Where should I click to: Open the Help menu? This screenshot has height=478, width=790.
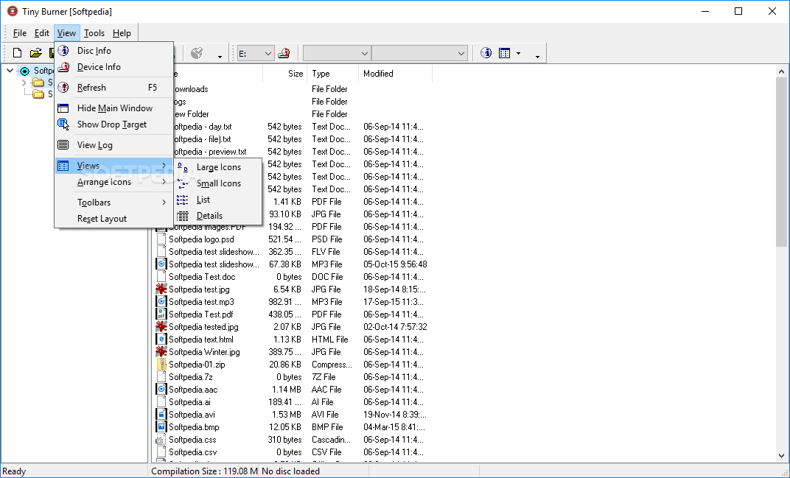pos(122,33)
